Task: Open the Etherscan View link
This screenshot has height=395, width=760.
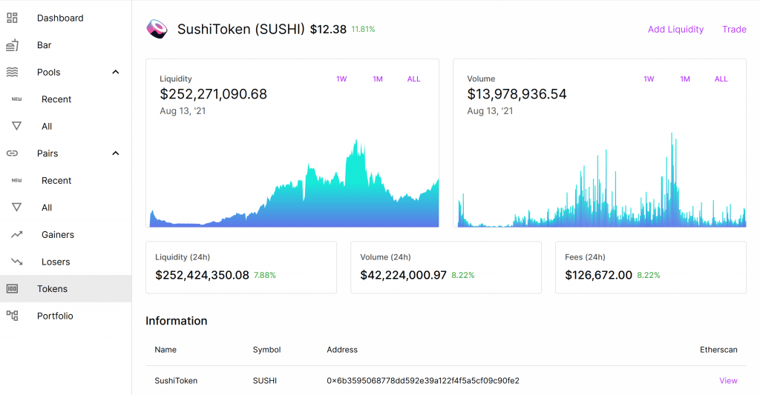Action: (728, 380)
